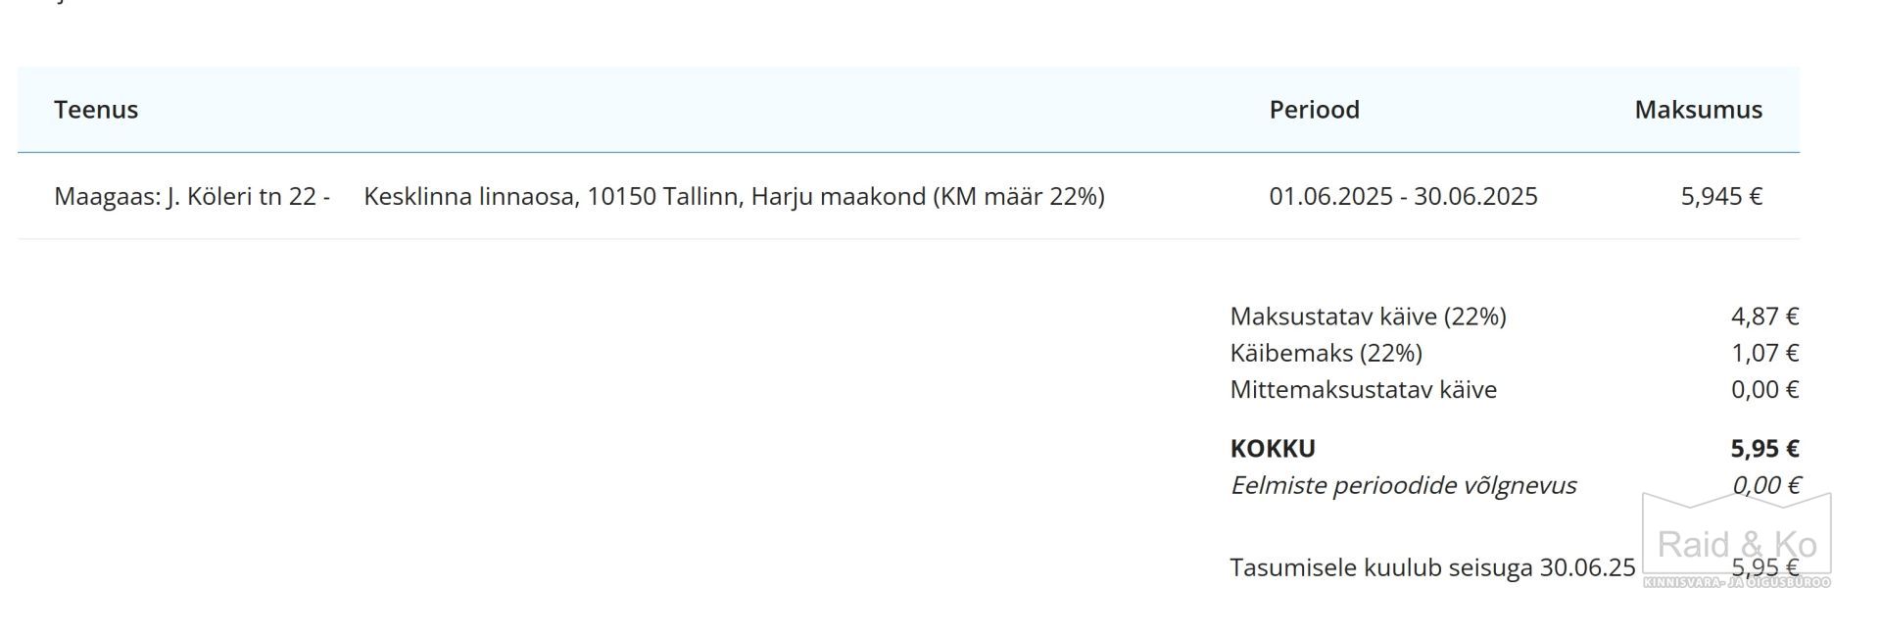
Task: Click the 5,945 € cost value
Action: pos(1721,196)
